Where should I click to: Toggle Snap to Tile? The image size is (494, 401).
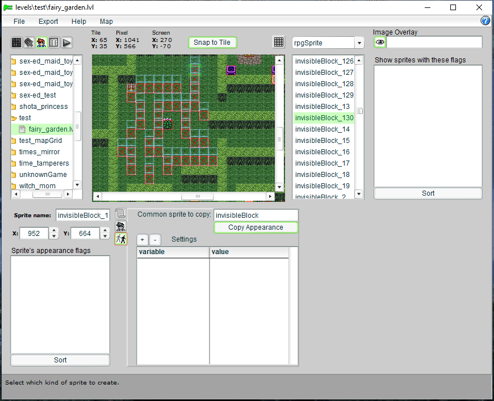[212, 43]
